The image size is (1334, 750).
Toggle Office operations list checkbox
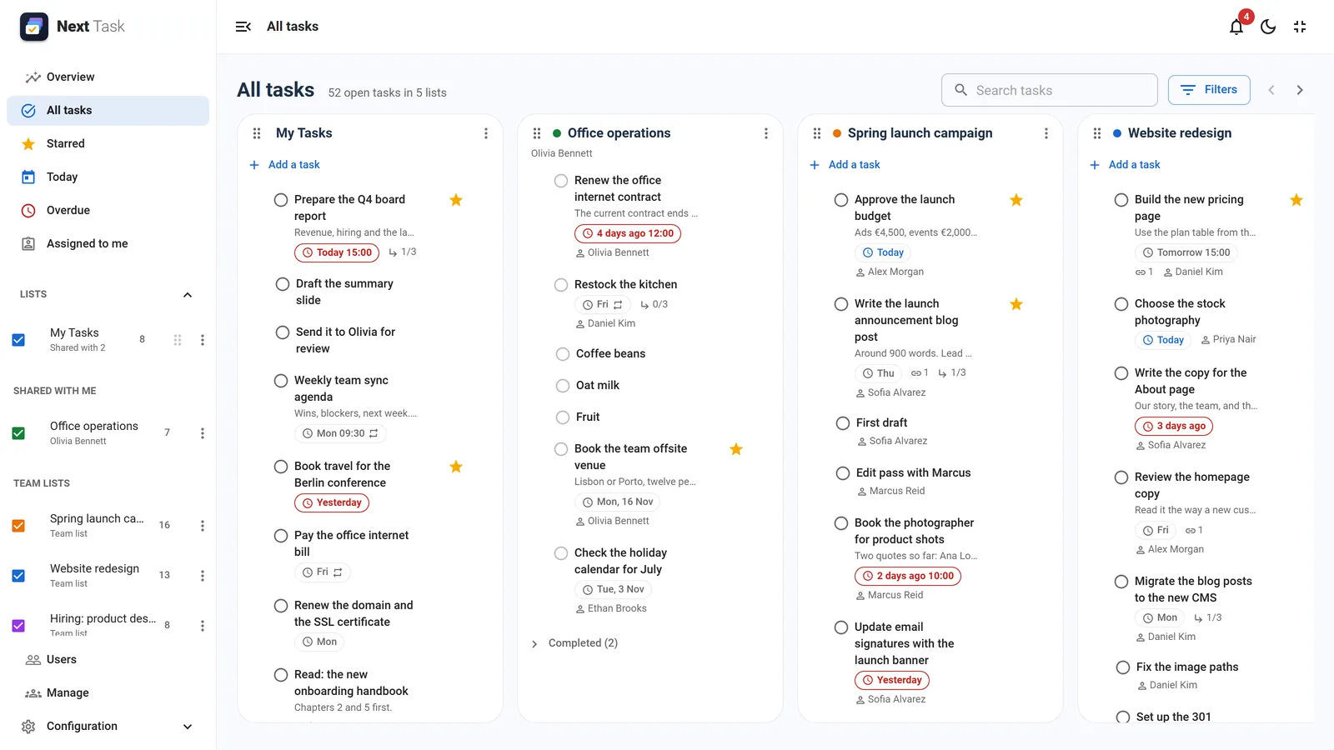(18, 433)
